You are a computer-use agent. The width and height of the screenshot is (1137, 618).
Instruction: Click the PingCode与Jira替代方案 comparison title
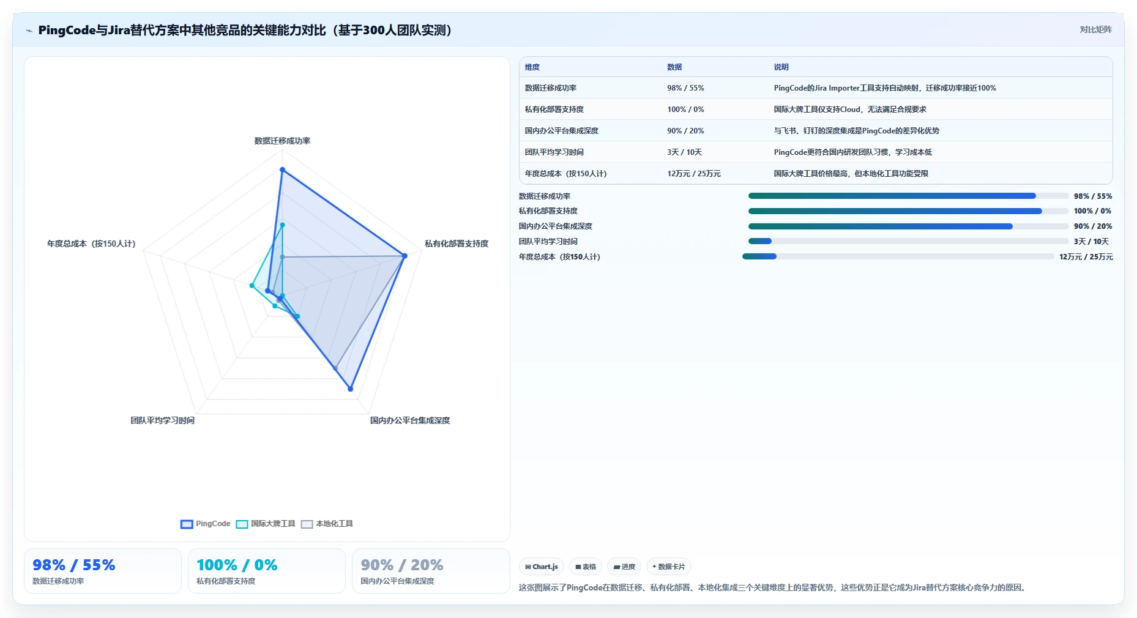click(x=245, y=30)
